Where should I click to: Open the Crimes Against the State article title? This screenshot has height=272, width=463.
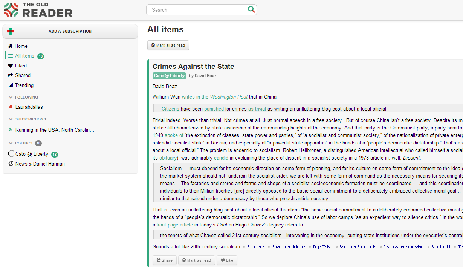tap(193, 67)
